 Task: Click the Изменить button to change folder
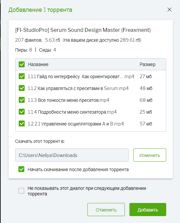pyautogui.click(x=150, y=155)
